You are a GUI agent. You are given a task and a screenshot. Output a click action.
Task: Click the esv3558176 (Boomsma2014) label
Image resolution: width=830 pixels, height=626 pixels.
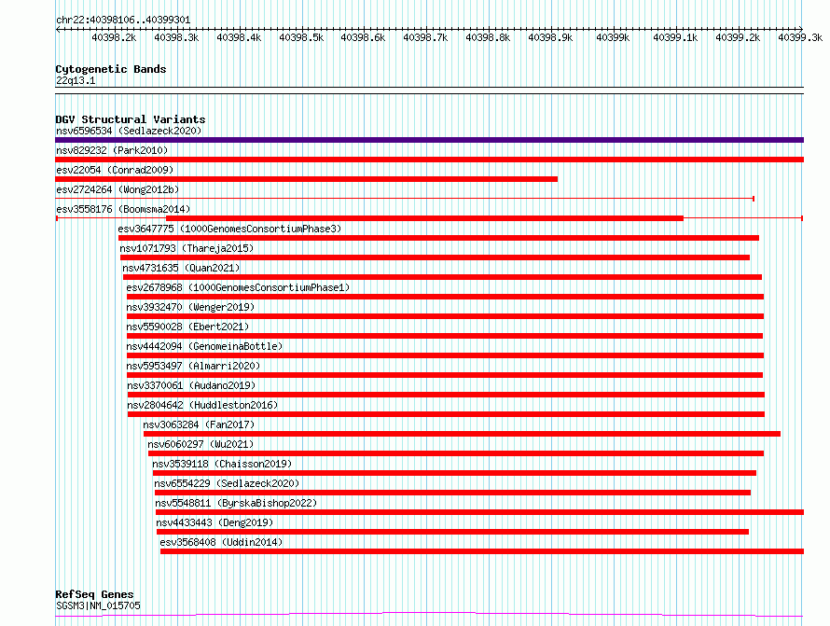(123, 209)
